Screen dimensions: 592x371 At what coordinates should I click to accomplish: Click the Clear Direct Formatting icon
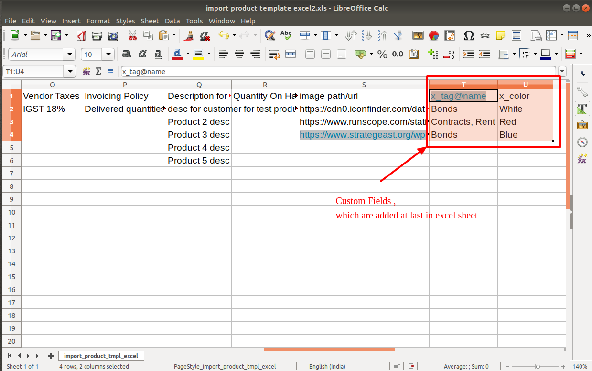205,35
